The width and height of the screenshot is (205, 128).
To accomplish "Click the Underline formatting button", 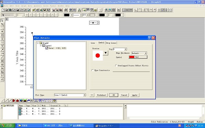I will pyautogui.click(x=34, y=15).
